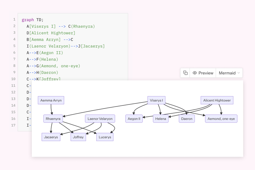The height and width of the screenshot is (170, 255).
Task: Click the chevron next to Mermaid
Action: (x=238, y=73)
